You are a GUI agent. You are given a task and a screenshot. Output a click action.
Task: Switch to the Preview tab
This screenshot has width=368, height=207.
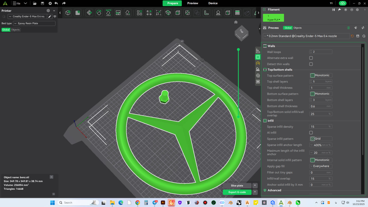coord(193,3)
